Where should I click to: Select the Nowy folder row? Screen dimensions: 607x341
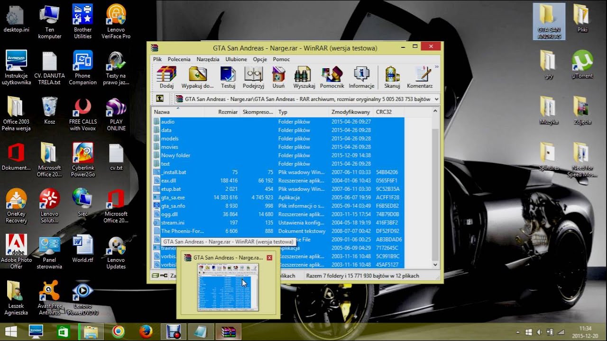[x=278, y=155]
